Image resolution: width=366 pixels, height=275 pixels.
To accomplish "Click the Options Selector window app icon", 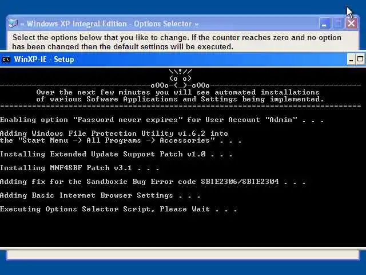I will coord(13,23).
